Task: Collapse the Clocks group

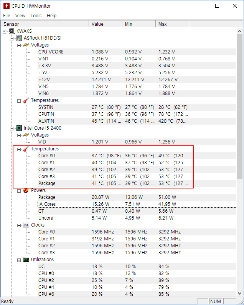Action: click(x=19, y=225)
